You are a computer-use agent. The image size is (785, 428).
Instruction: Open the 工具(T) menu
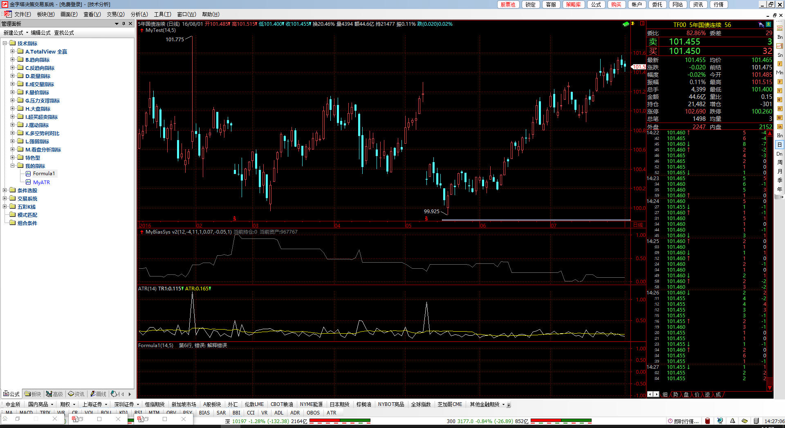(x=162, y=14)
